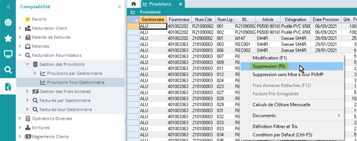The image size is (357, 141).
Task: Select the euro document icon in left rail
Action: tap(8, 86)
